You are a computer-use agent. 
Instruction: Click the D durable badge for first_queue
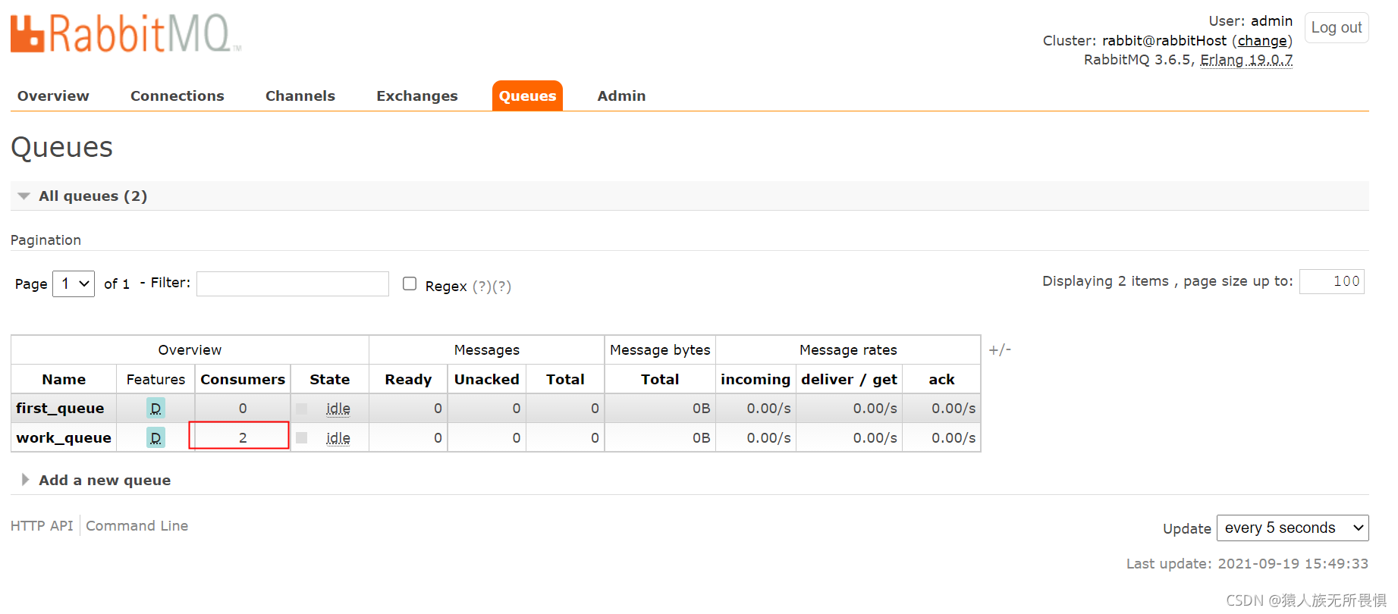click(x=156, y=409)
